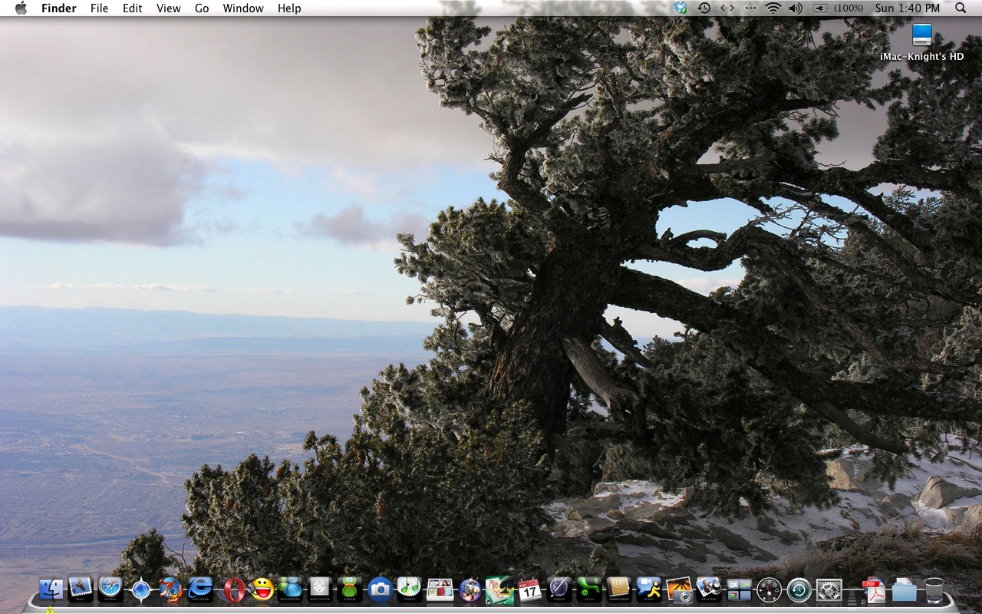The height and width of the screenshot is (614, 982).
Task: Launch Mail from the Dock
Action: (x=81, y=589)
